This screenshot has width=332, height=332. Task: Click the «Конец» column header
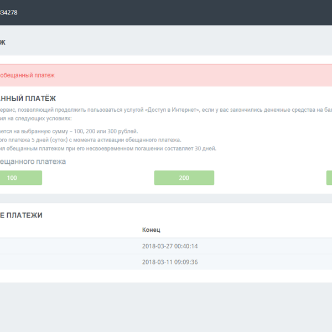(151, 230)
